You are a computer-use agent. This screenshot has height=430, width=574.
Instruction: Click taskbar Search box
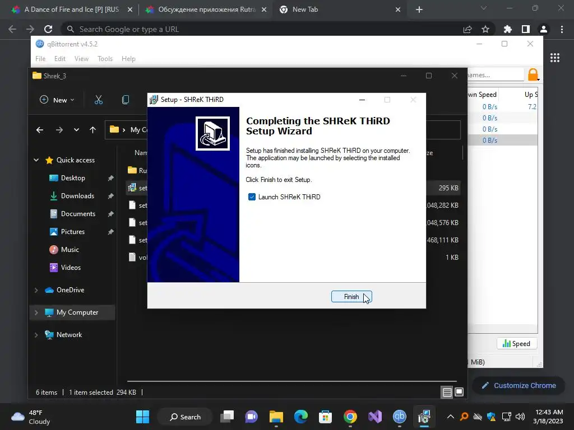(185, 417)
